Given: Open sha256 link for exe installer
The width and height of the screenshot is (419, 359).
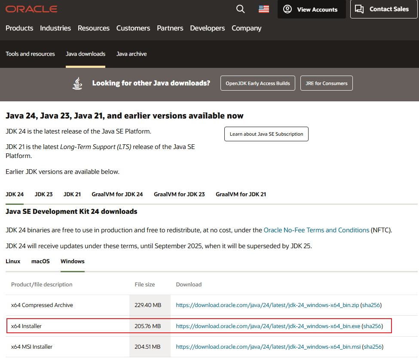Looking at the screenshot, I should pyautogui.click(x=372, y=326).
